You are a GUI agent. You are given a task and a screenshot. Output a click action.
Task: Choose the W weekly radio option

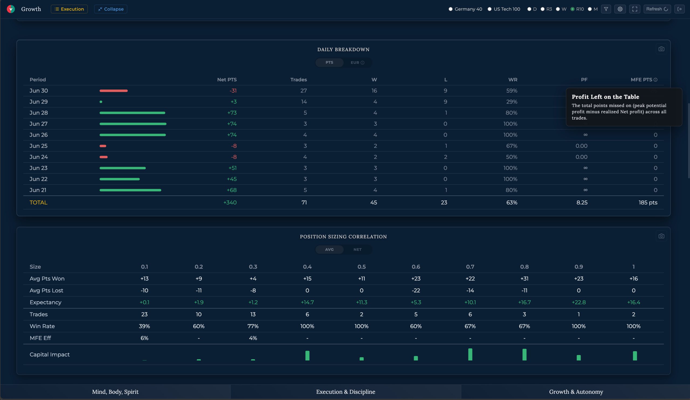[x=558, y=9]
